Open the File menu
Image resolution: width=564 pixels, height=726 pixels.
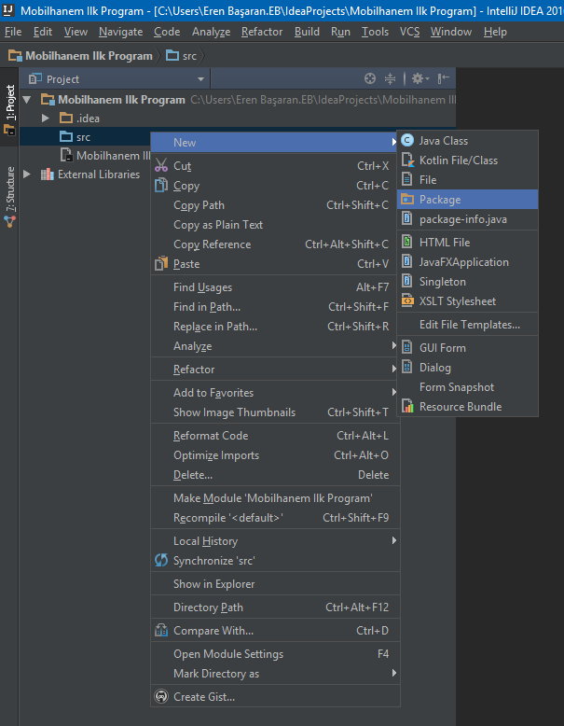click(x=13, y=32)
